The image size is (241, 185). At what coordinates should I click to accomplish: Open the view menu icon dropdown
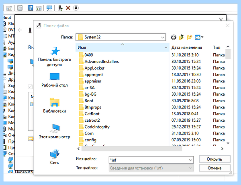(199, 37)
